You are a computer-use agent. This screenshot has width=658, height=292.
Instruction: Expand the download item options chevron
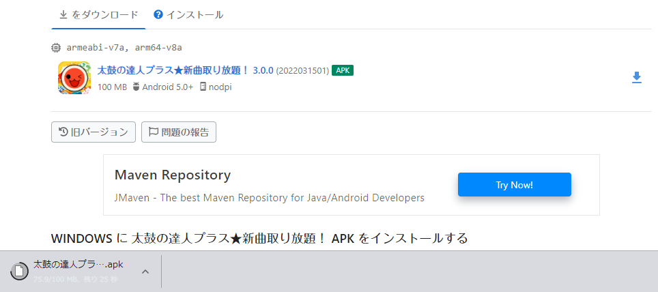[145, 272]
